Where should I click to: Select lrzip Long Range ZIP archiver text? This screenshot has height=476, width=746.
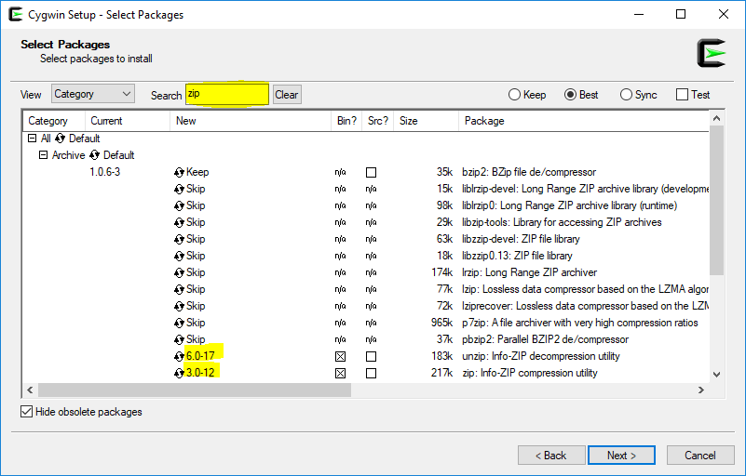pos(529,272)
